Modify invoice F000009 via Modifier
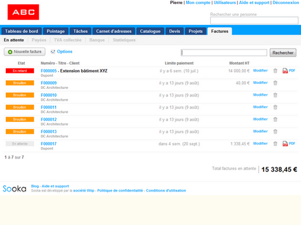 coord(260,82)
